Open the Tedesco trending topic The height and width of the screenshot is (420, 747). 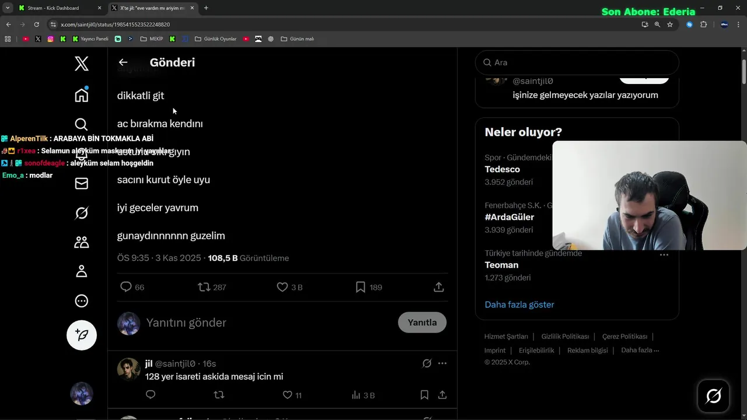[x=502, y=169]
